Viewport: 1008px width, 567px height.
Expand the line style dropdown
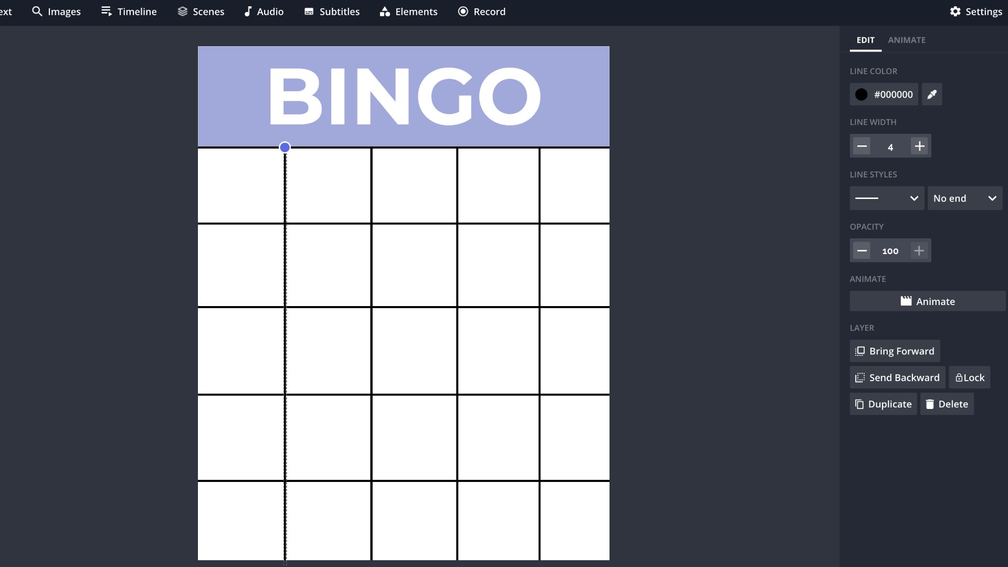pyautogui.click(x=886, y=198)
